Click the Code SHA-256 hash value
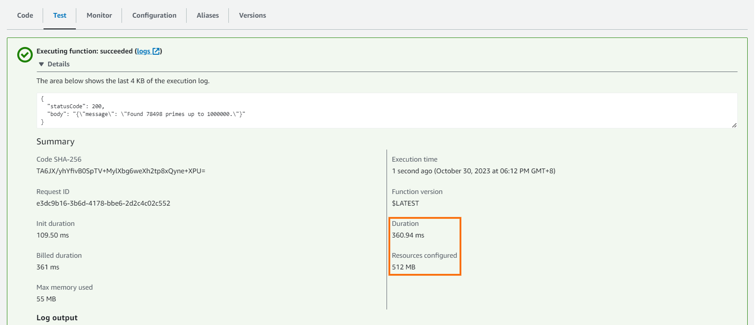 tap(121, 171)
